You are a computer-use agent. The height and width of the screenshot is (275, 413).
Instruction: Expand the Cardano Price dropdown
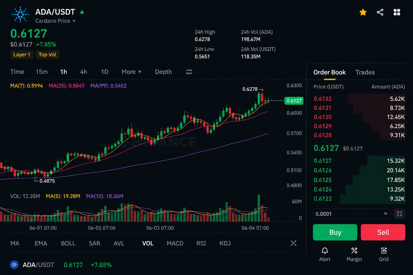[55, 21]
